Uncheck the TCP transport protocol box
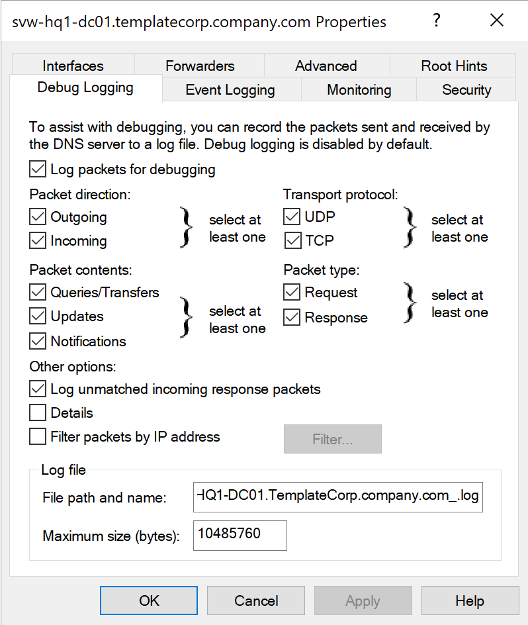 point(292,240)
